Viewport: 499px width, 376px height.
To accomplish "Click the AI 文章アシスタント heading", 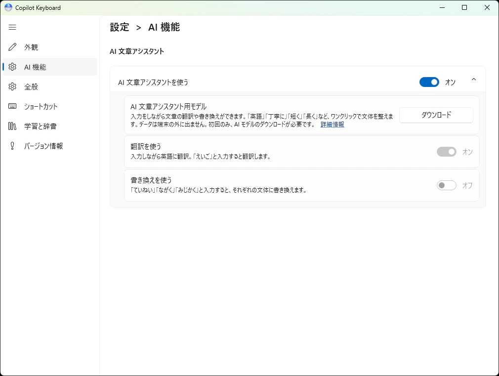I will 137,51.
